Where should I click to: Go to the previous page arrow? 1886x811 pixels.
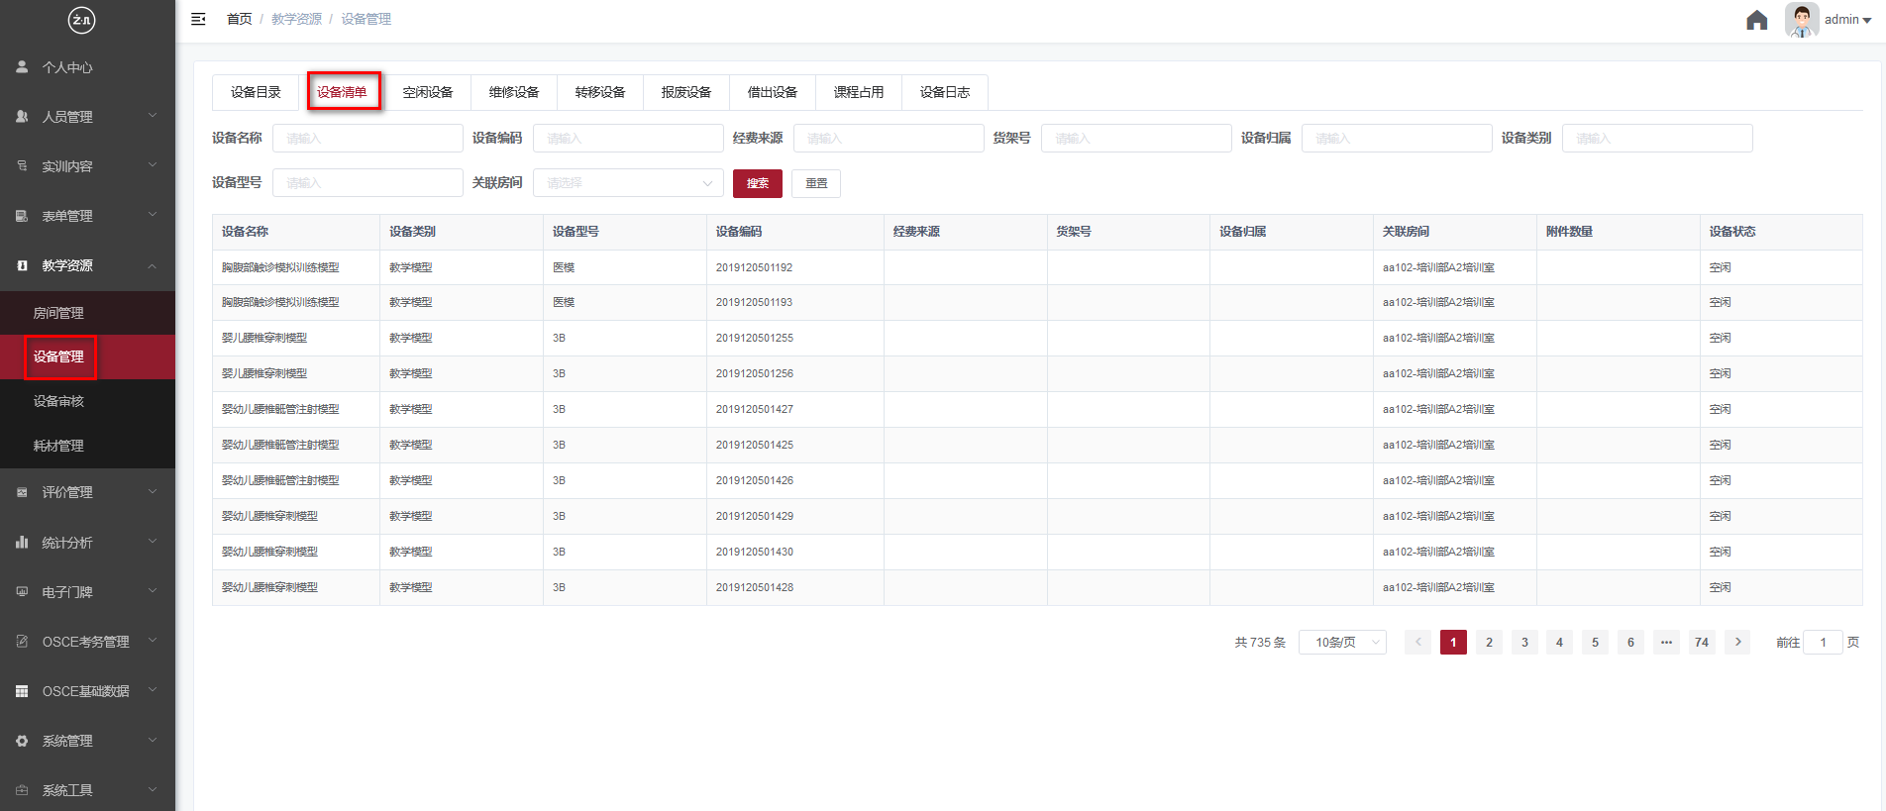click(1417, 642)
